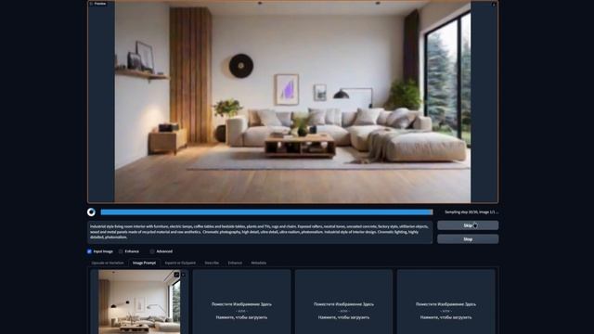Remove uploaded image with the X icon

point(184,275)
